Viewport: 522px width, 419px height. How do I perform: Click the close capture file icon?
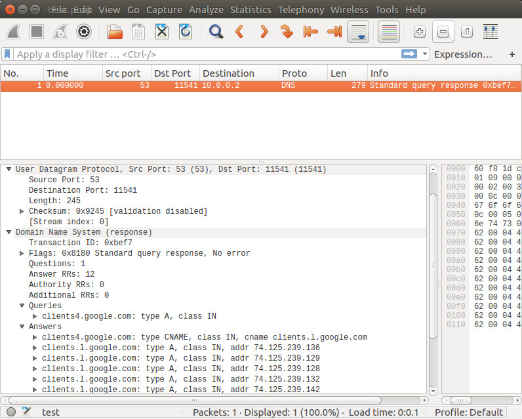pos(162,31)
